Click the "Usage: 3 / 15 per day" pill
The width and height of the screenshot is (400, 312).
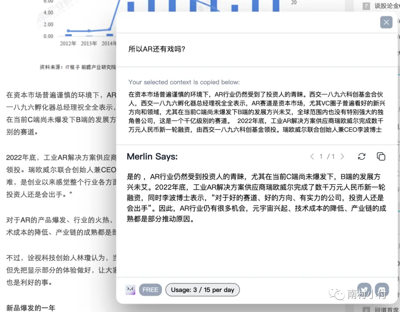click(x=203, y=290)
